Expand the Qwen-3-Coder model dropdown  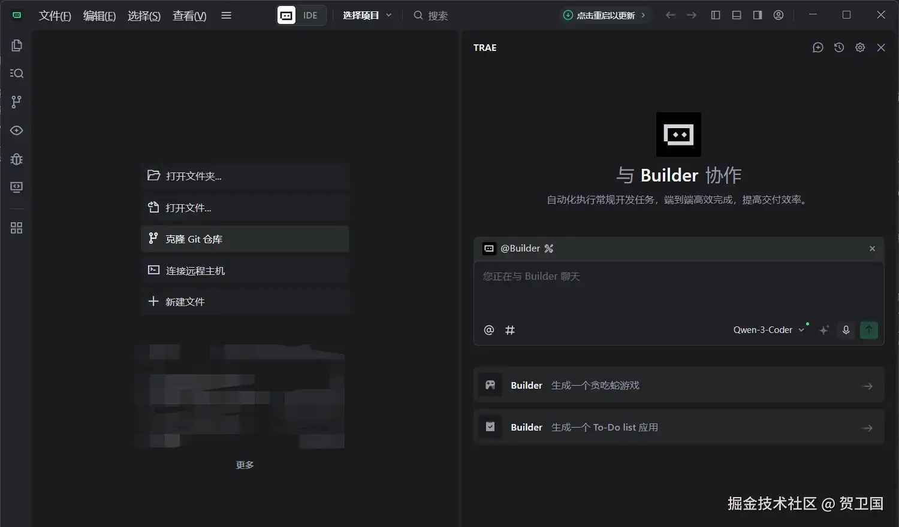coord(769,330)
